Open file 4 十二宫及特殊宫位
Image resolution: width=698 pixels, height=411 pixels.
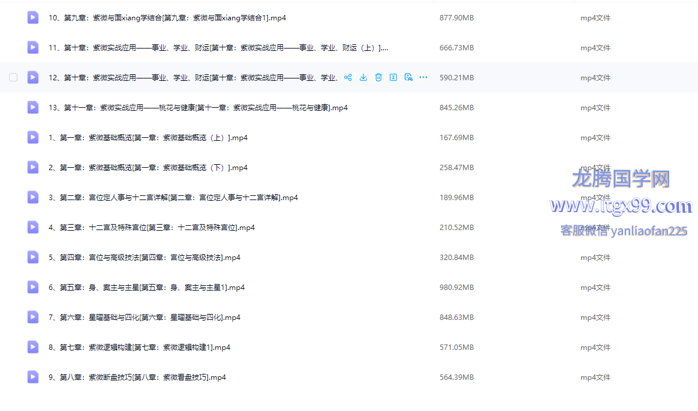(x=151, y=228)
